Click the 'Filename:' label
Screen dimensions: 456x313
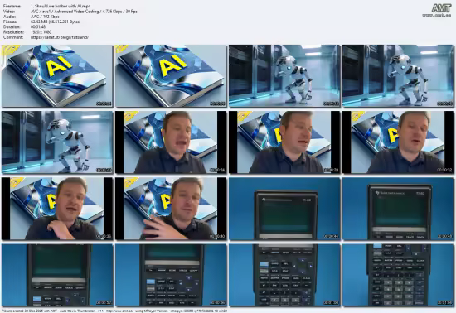coord(12,6)
